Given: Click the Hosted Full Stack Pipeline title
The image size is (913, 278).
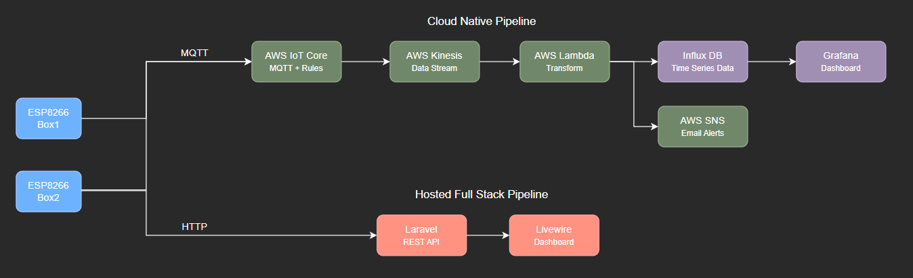Looking at the screenshot, I should pyautogui.click(x=482, y=195).
